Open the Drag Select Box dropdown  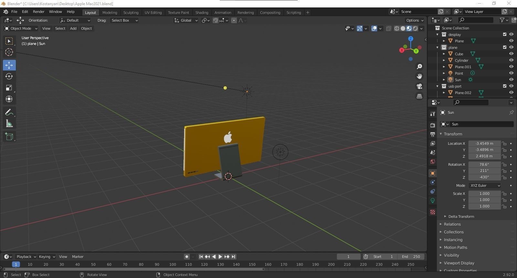point(124,20)
